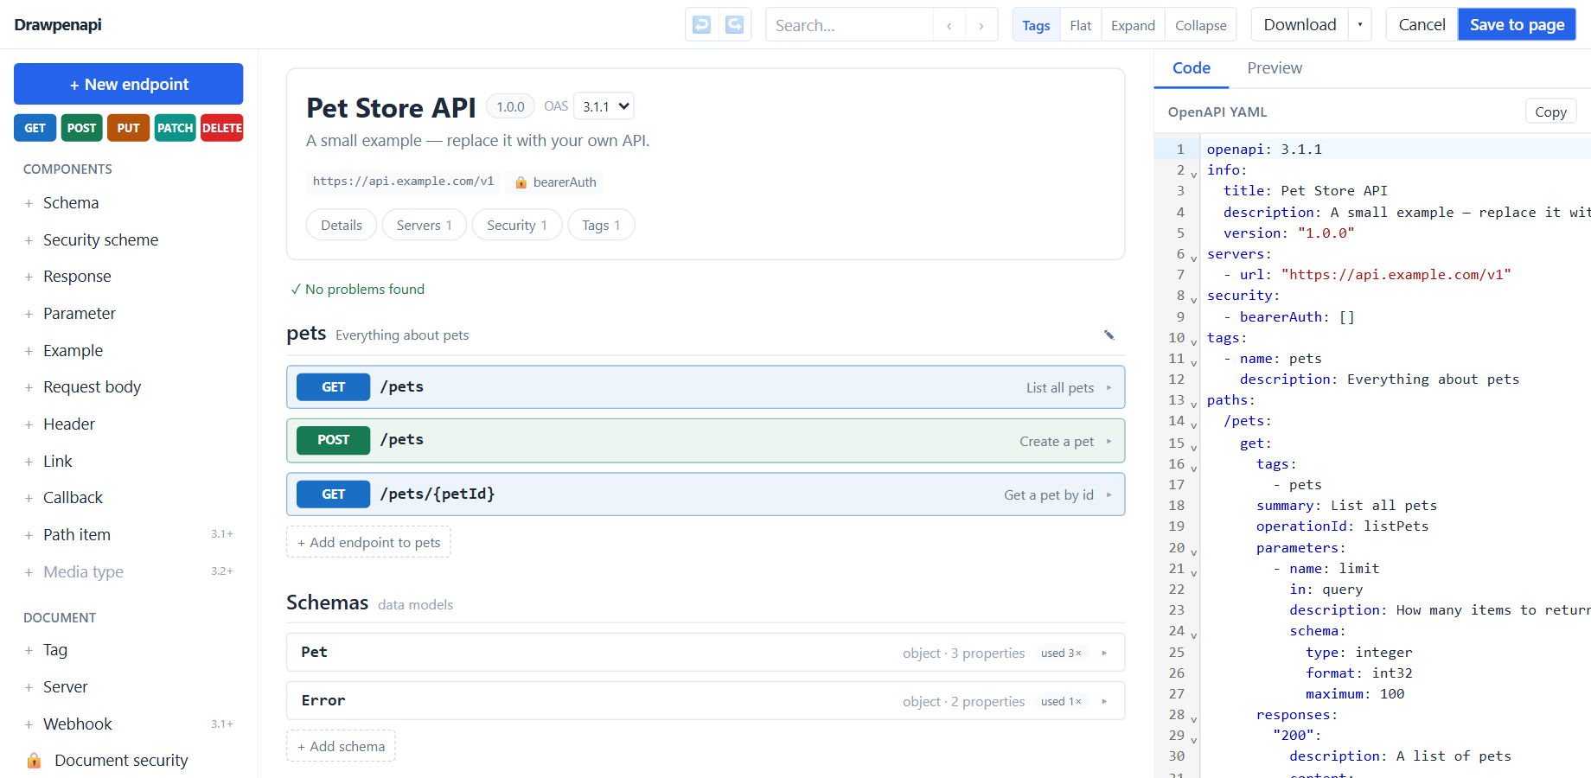Click the Cancel button

pyautogui.click(x=1422, y=25)
